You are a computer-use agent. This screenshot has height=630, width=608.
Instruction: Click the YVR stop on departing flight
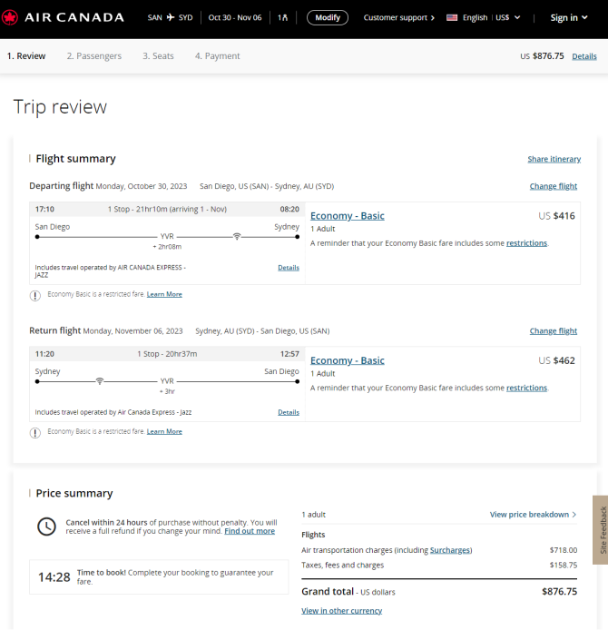coord(167,236)
